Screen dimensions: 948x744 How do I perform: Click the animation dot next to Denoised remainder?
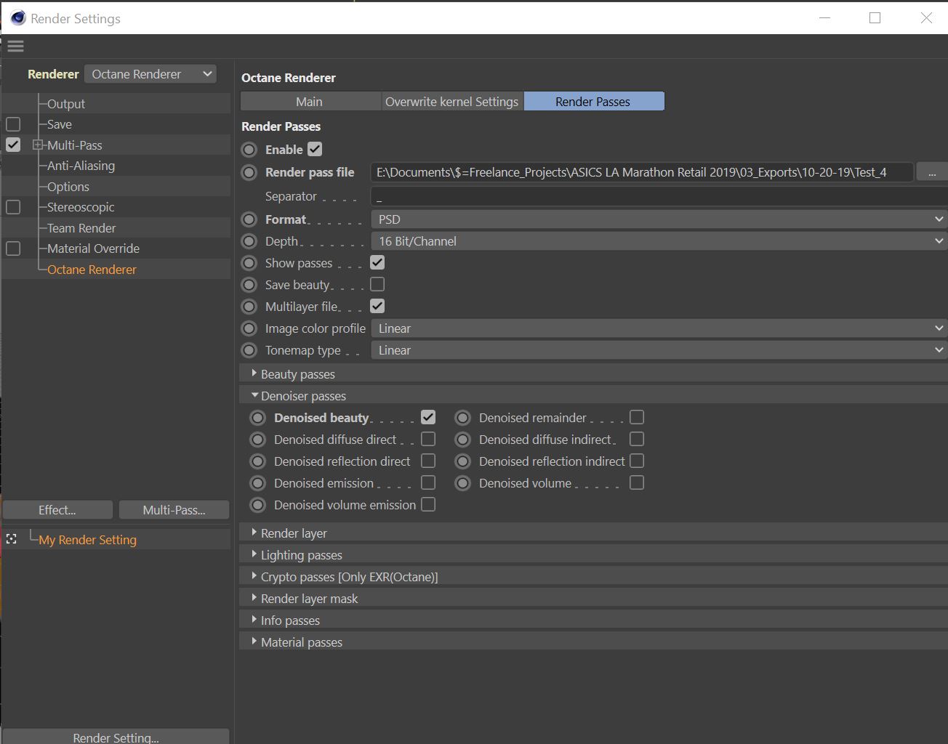click(x=463, y=418)
